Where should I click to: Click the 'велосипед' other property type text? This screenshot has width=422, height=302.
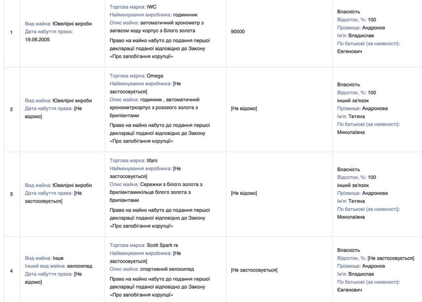79,266
